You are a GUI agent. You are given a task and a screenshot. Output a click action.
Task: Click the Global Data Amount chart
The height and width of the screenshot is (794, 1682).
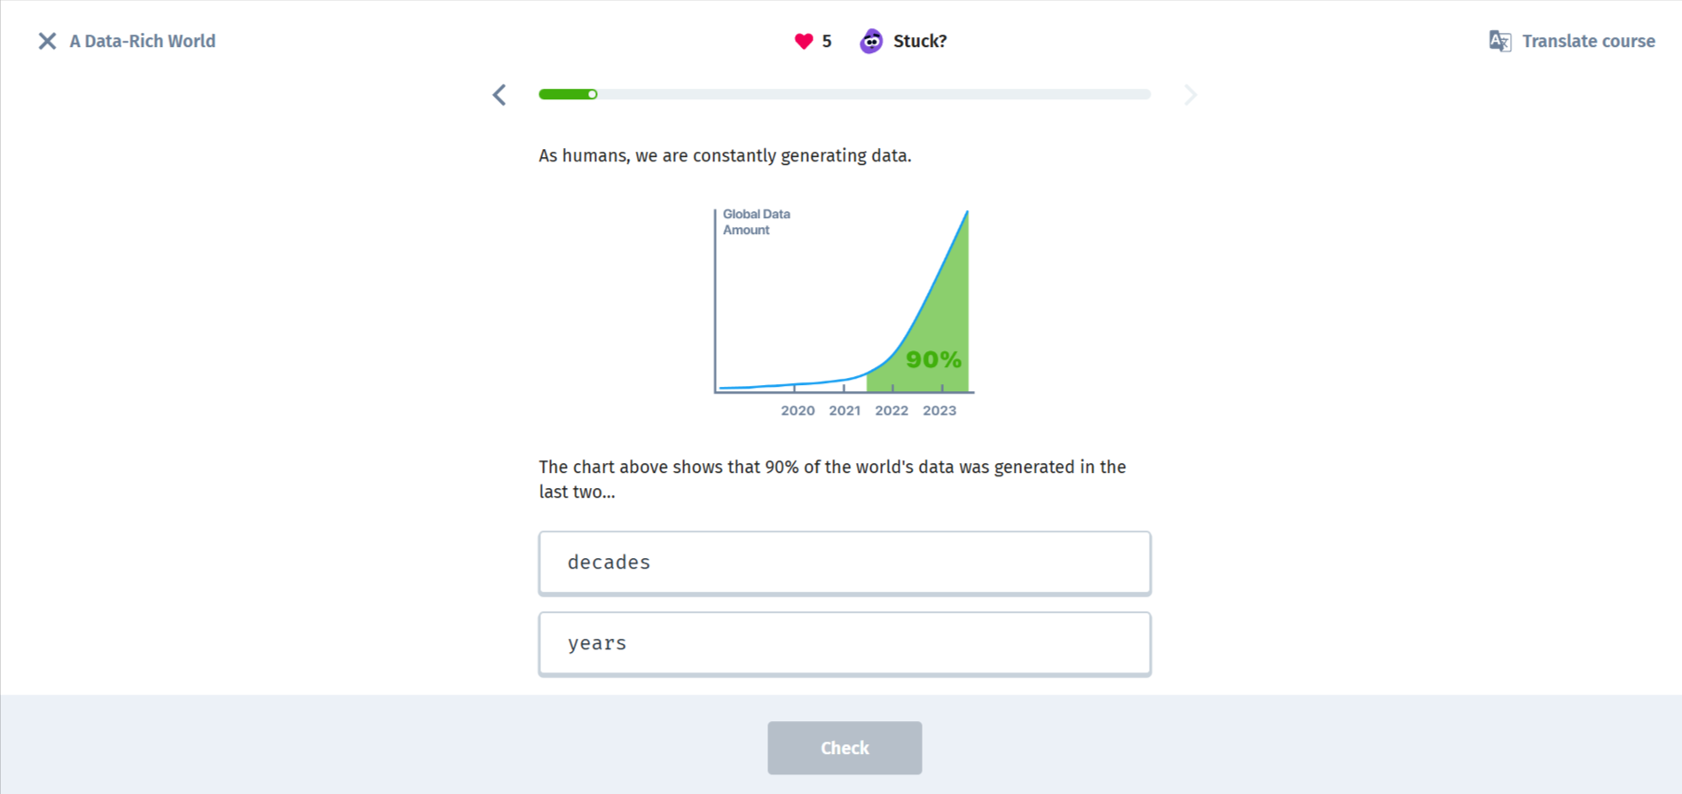(x=844, y=312)
